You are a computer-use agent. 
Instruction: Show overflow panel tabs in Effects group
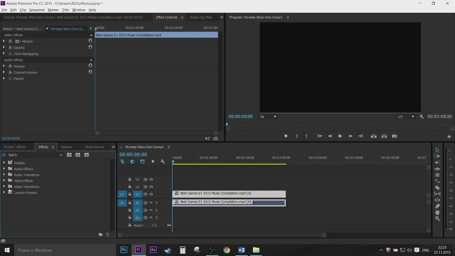(x=113, y=147)
